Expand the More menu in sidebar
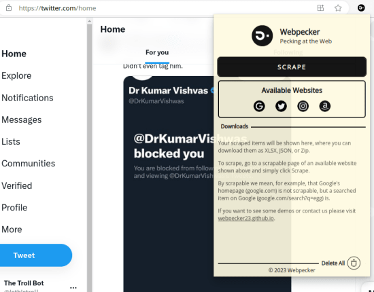The height and width of the screenshot is (292, 374). click(x=12, y=230)
